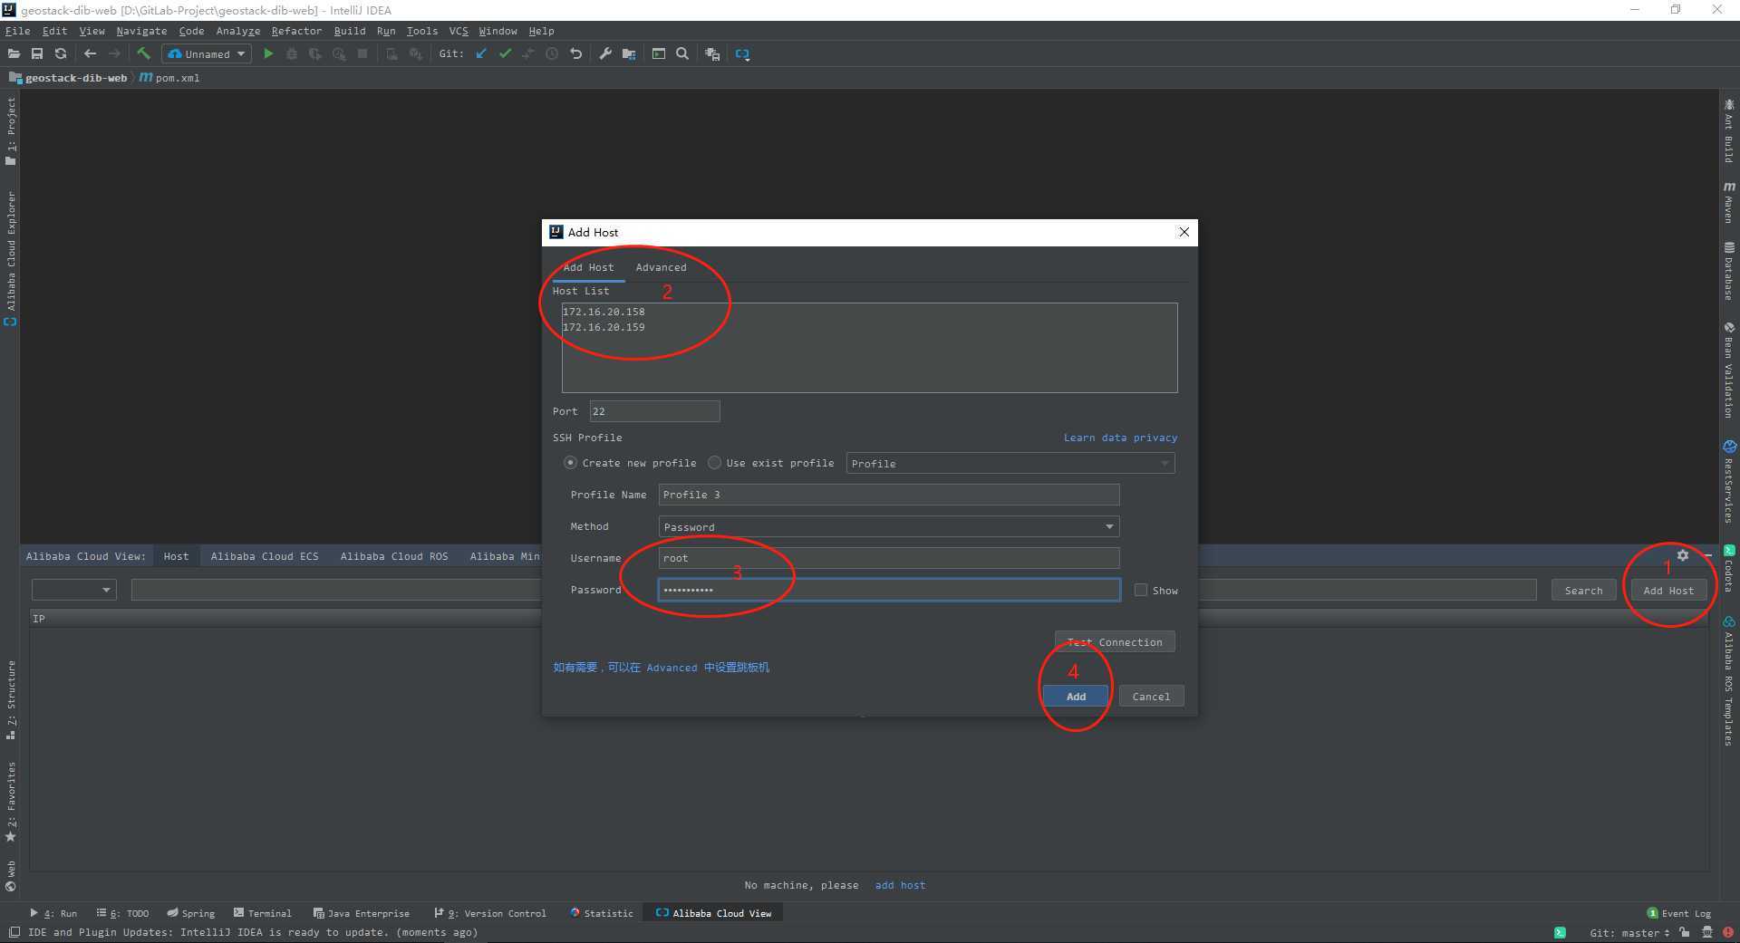Click the green Run play icon
Screen dimensions: 1740x943
click(268, 54)
